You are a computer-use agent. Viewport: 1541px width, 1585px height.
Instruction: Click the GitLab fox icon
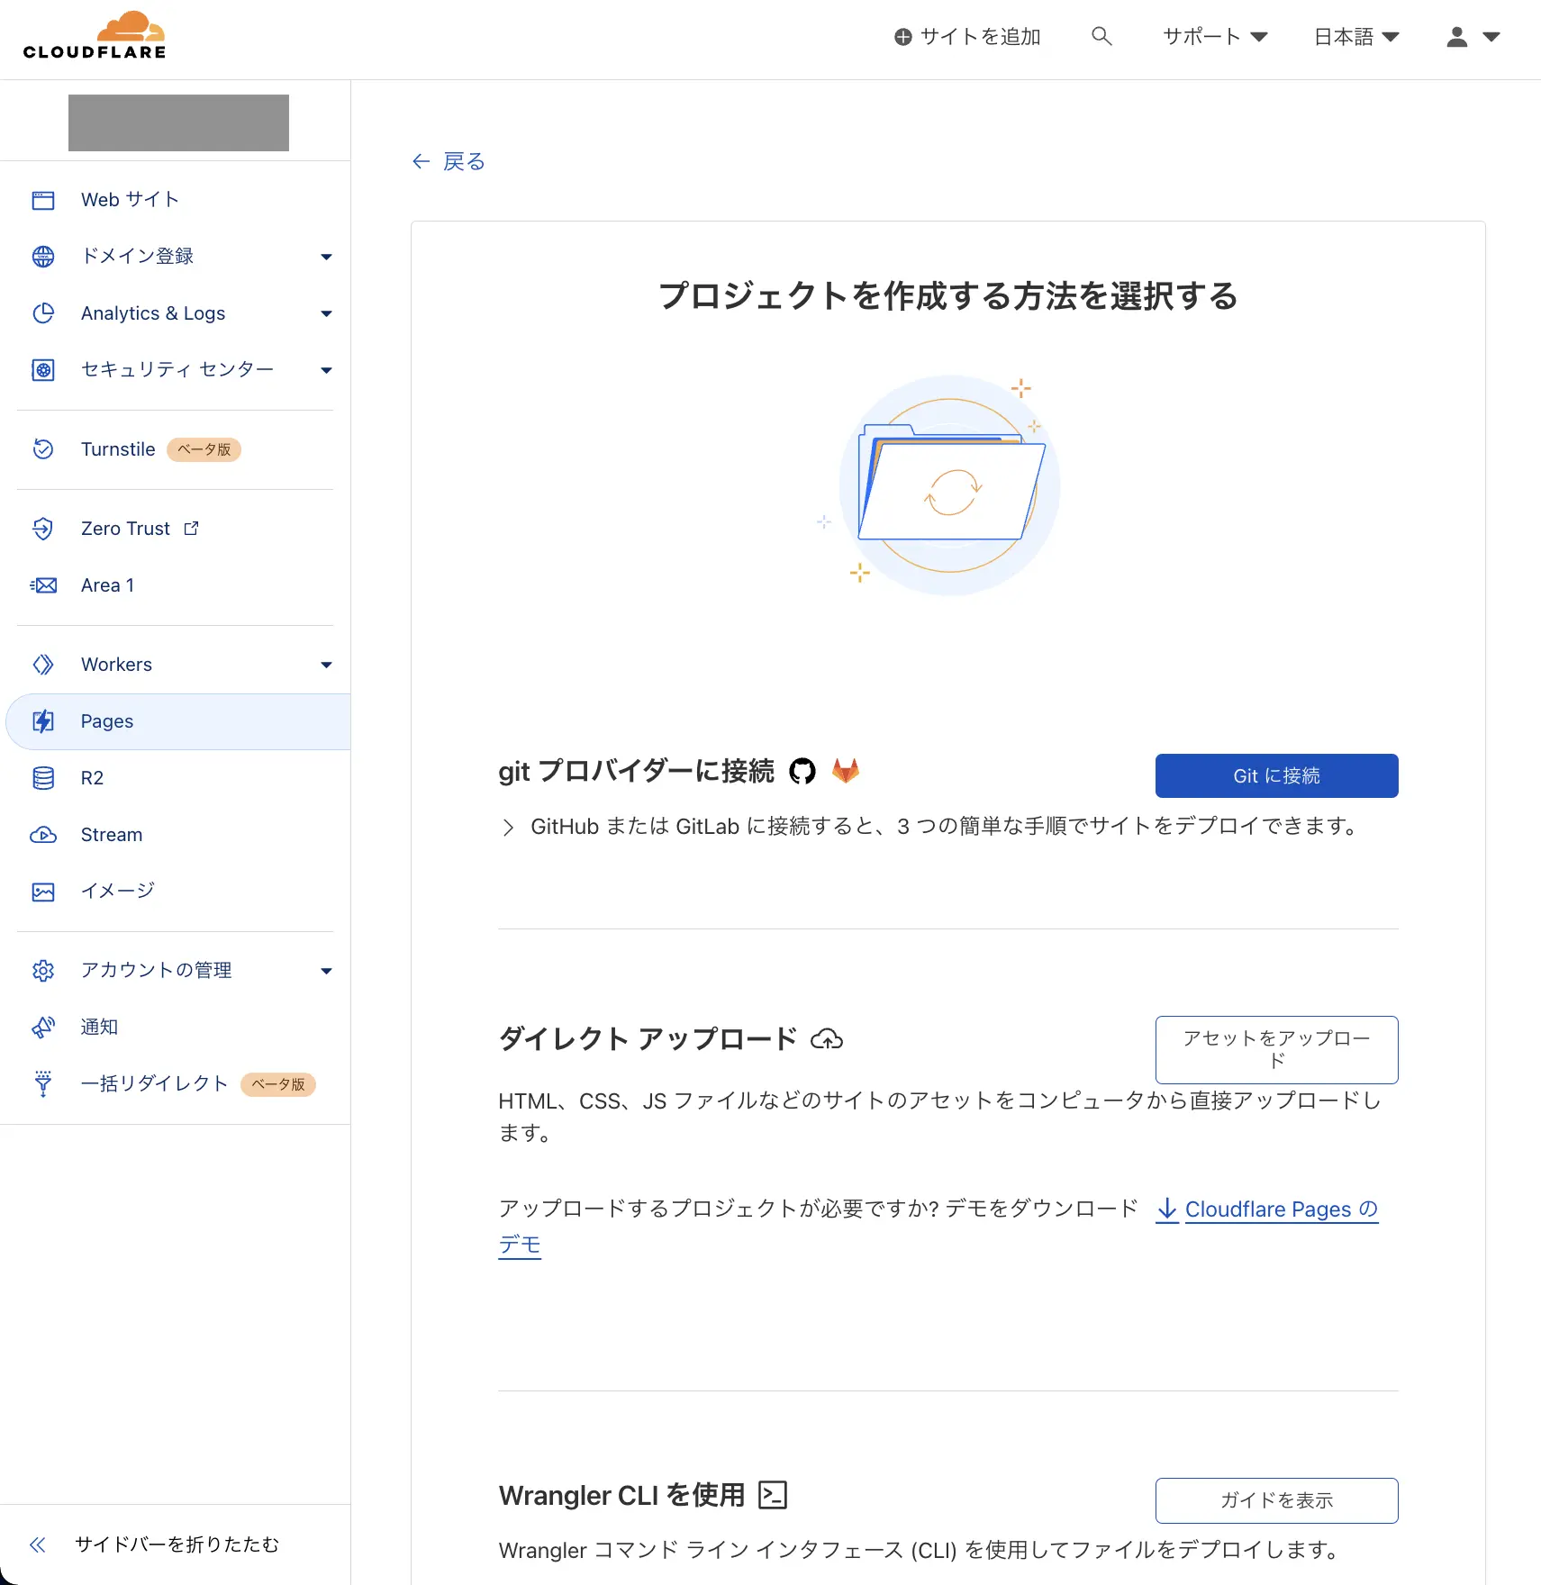click(845, 771)
